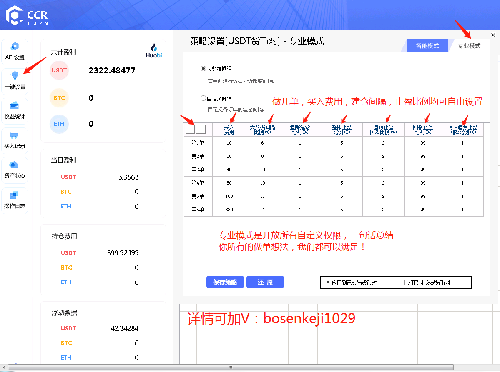Select the 第4单 row label

click(198, 183)
